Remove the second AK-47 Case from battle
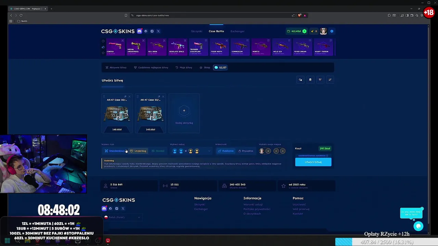Screen dimensions: 438x246 163,96
